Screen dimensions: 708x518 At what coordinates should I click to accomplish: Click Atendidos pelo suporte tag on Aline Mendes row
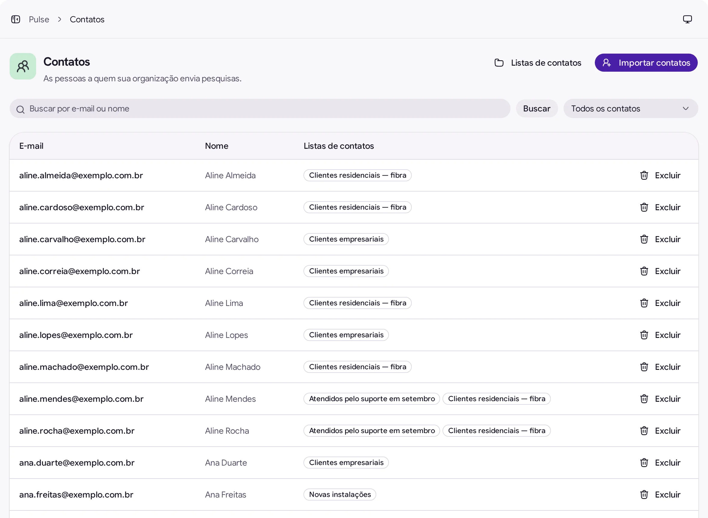point(372,399)
